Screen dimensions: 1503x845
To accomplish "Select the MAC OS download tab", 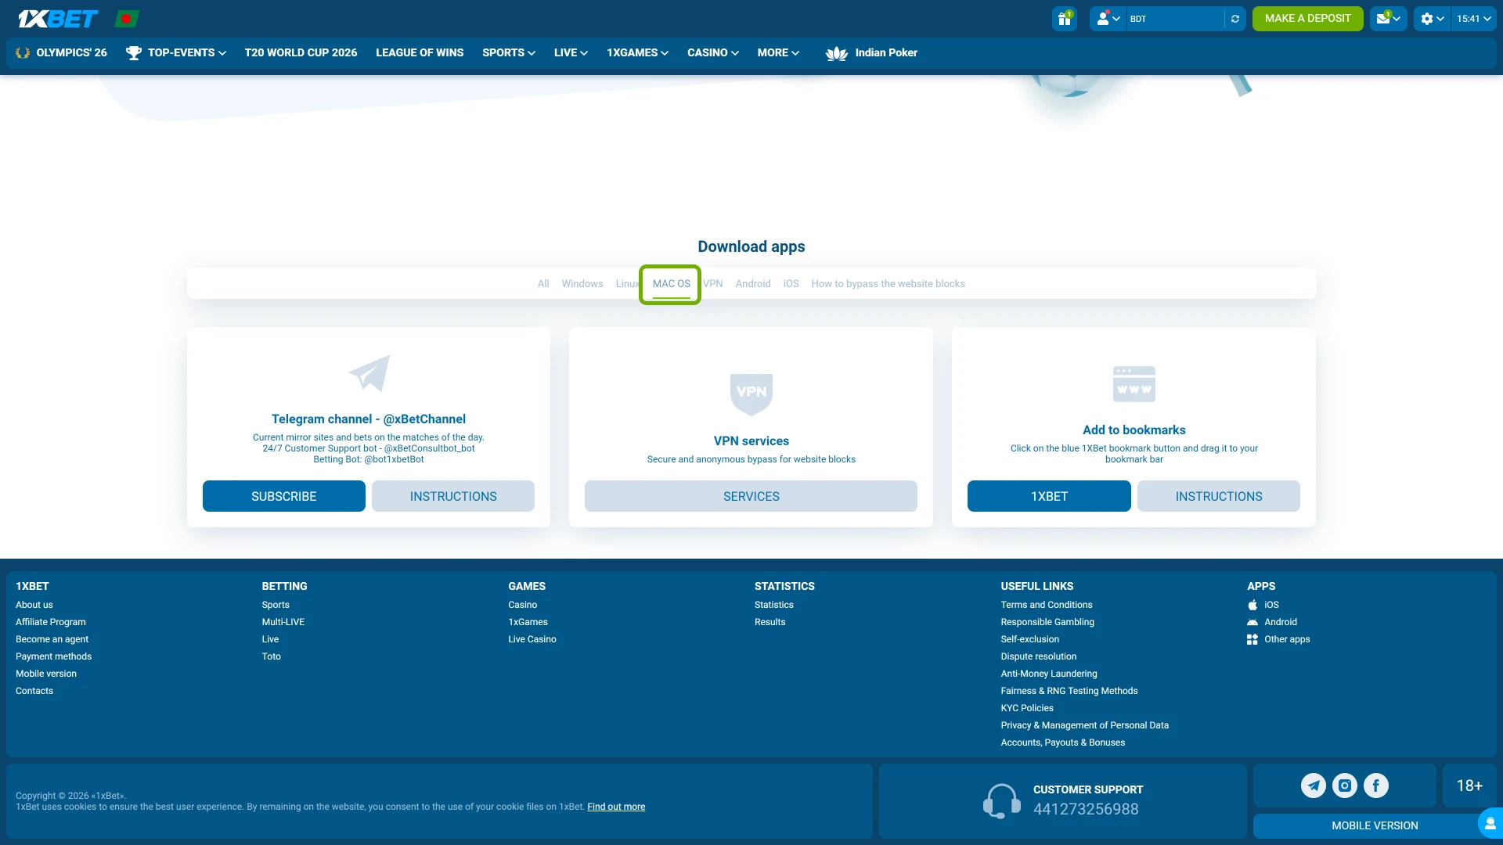I will coord(670,283).
